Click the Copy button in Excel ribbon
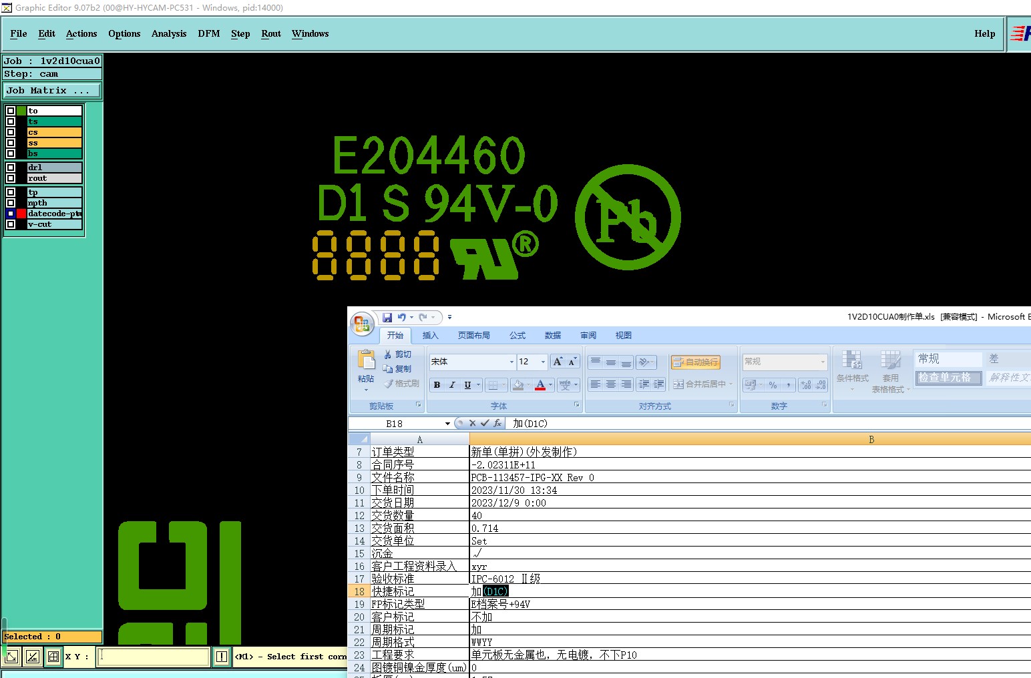The image size is (1031, 678). pyautogui.click(x=397, y=368)
